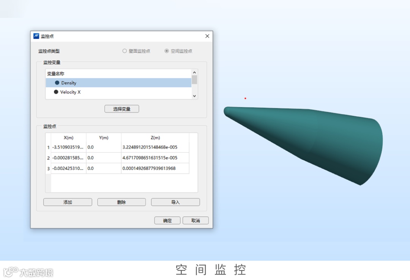This screenshot has width=410, height=280.
Task: Click the Z(m) column header
Action: [x=155, y=137]
